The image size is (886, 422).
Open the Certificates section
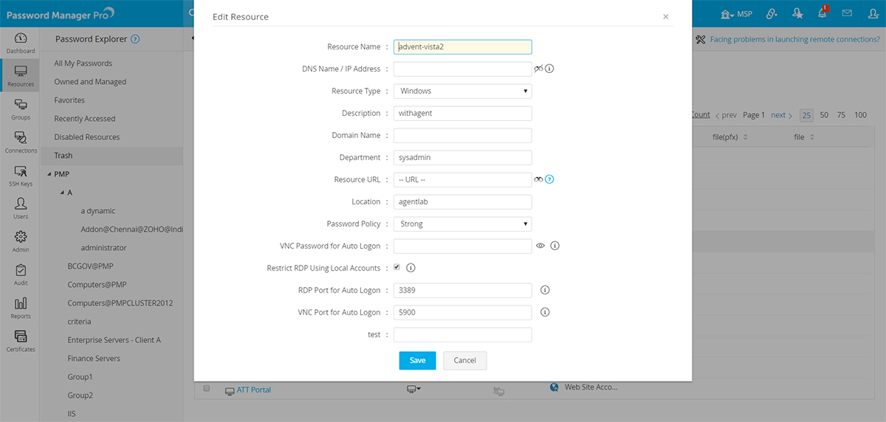(x=21, y=341)
